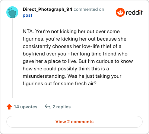Open the commenter's teal Snoo avatar

pos(12,12)
